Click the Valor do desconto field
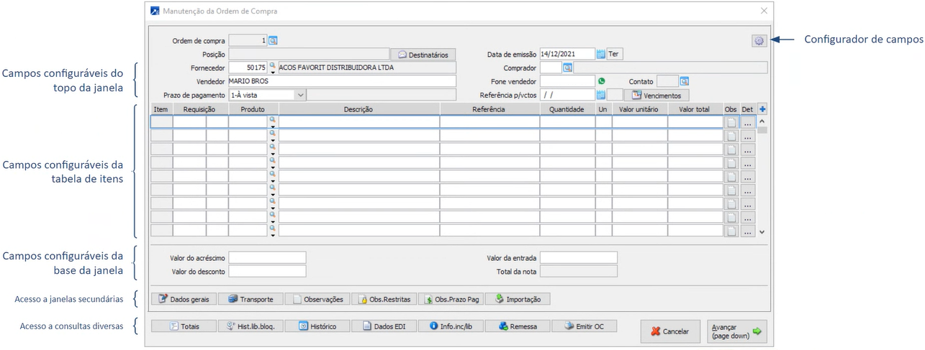This screenshot has height=350, width=925. (267, 271)
